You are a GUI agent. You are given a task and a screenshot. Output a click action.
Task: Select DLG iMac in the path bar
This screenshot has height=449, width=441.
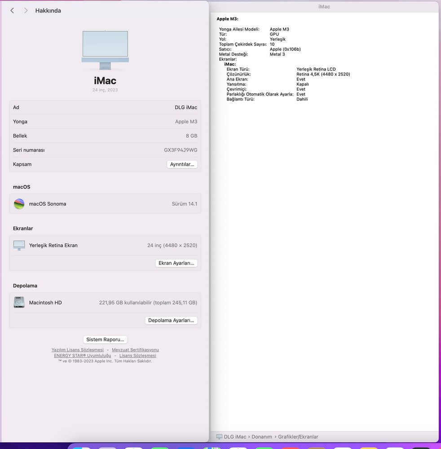point(235,437)
